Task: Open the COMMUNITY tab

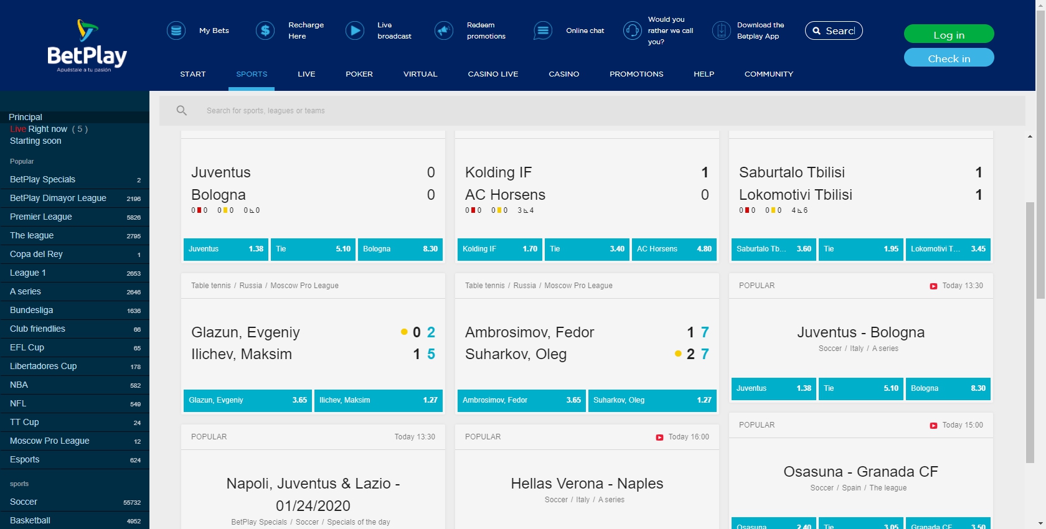Action: [x=769, y=74]
